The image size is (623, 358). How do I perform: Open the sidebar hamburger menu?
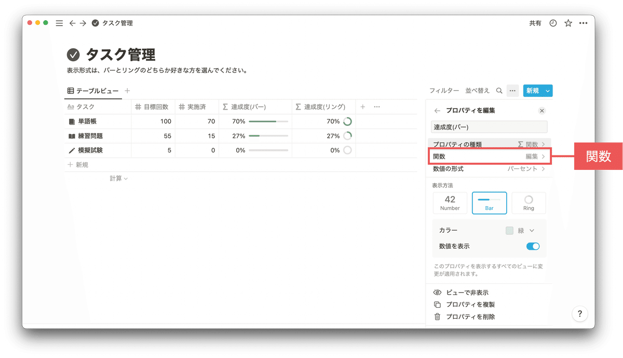click(x=59, y=23)
